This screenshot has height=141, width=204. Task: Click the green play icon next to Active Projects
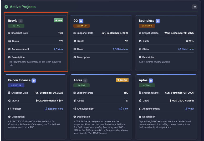click(6, 7)
